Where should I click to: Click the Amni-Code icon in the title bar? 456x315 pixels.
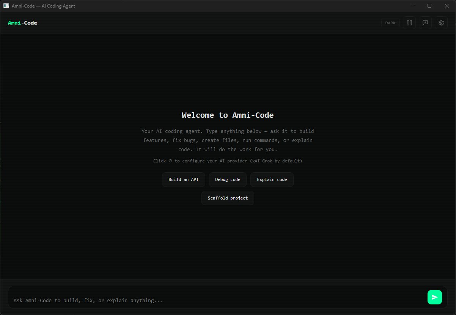point(6,6)
